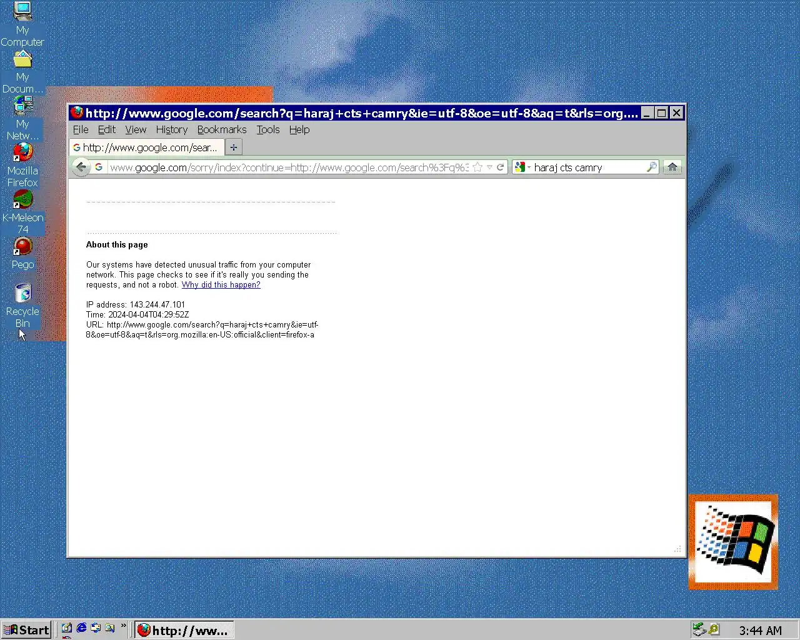Open a new tab with the plus button

(x=233, y=147)
